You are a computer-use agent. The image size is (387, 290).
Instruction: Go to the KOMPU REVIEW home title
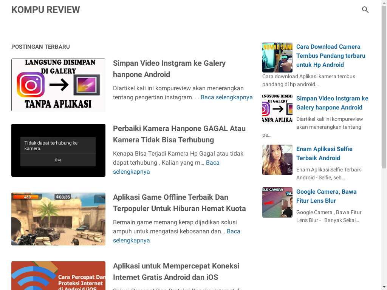coord(46,9)
